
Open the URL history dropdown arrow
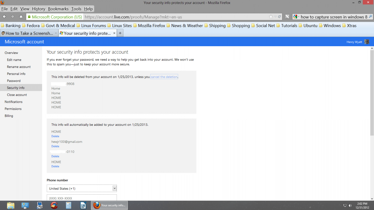coord(275,17)
